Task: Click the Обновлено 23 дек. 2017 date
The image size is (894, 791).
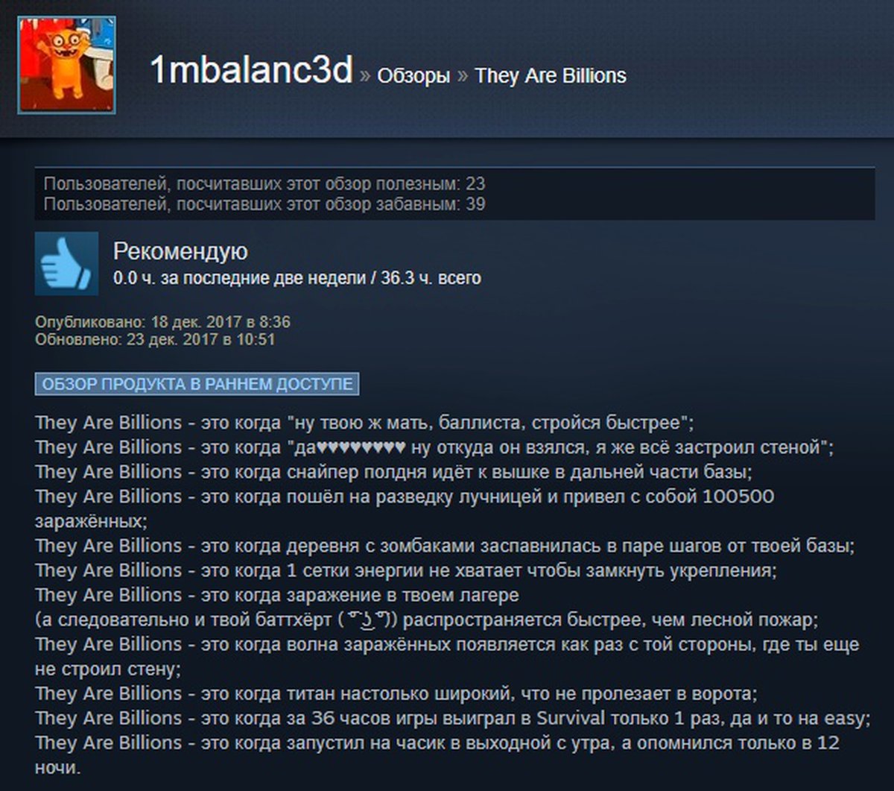Action: tap(155, 339)
